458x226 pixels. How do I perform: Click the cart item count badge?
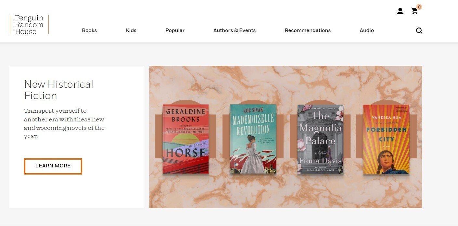coord(419,7)
